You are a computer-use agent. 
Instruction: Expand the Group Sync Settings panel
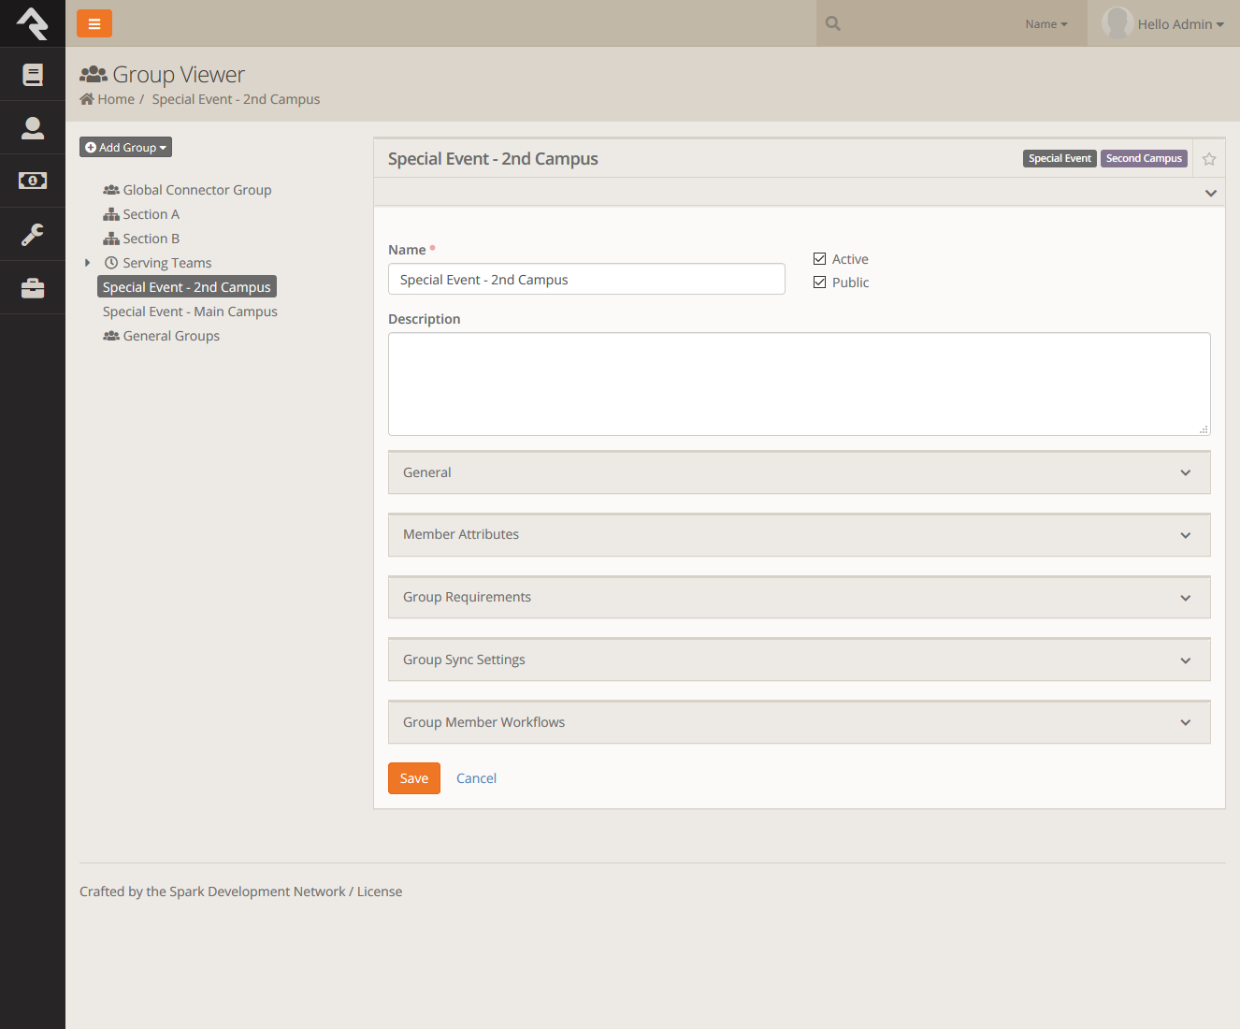coord(799,660)
